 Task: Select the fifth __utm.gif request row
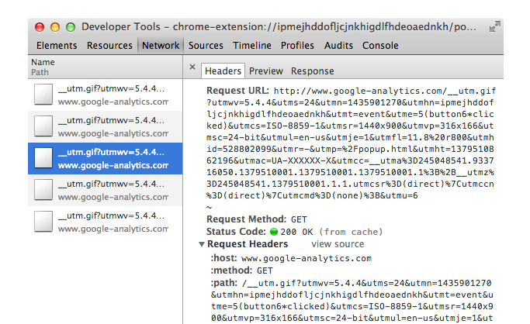105,222
